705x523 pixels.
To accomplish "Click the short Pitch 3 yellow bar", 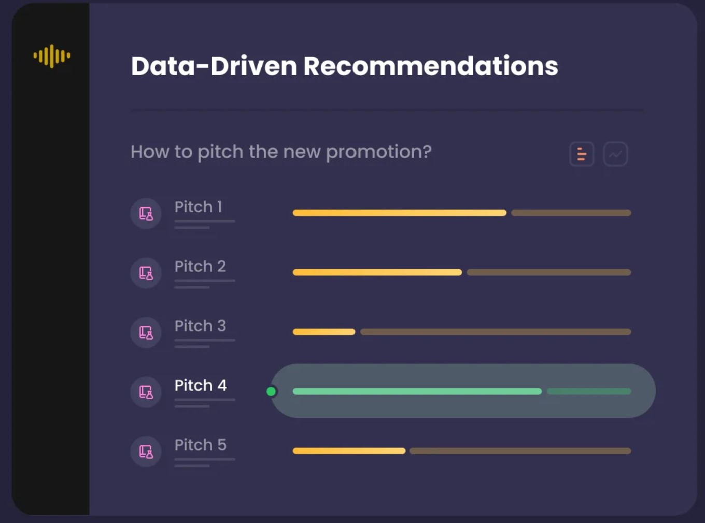I will point(324,332).
